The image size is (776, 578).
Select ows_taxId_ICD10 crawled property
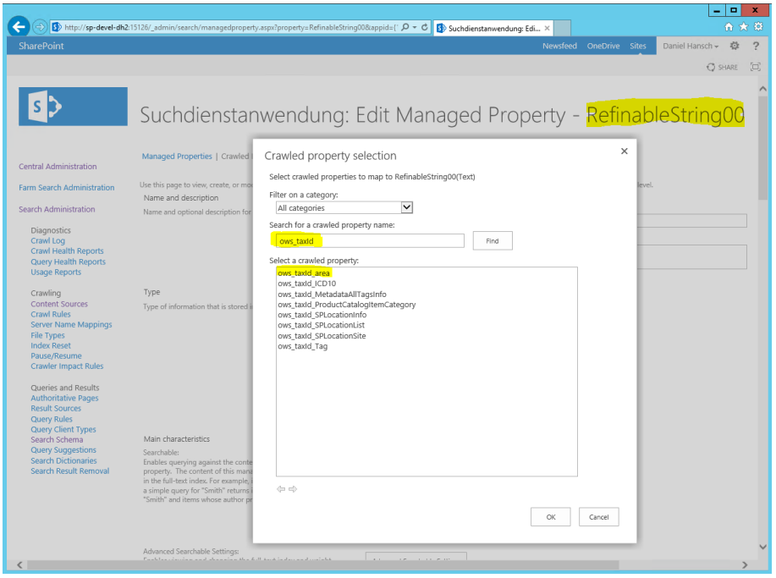pyautogui.click(x=306, y=283)
